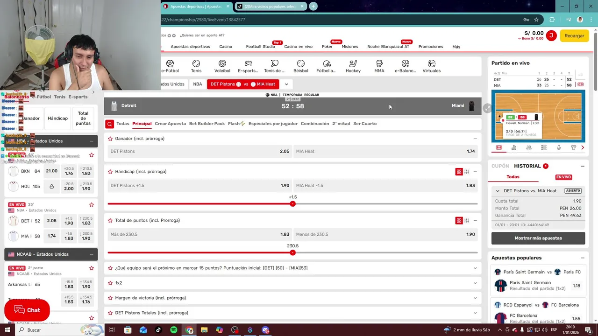Screen dimensions: 598x336
Task: Open the lineups people icon in live match
Action: click(x=529, y=147)
